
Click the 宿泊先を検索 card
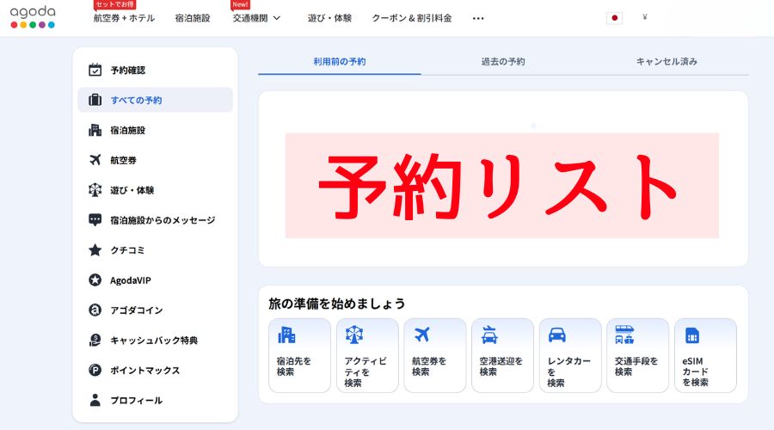(299, 355)
